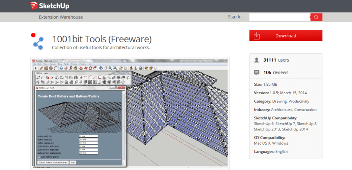Screen dimensions: 352x170
Task: Click the 31111 users count
Action: [276, 60]
